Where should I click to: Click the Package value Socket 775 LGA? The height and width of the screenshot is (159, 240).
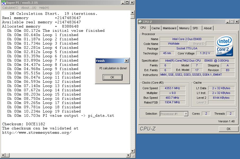pos(187,48)
